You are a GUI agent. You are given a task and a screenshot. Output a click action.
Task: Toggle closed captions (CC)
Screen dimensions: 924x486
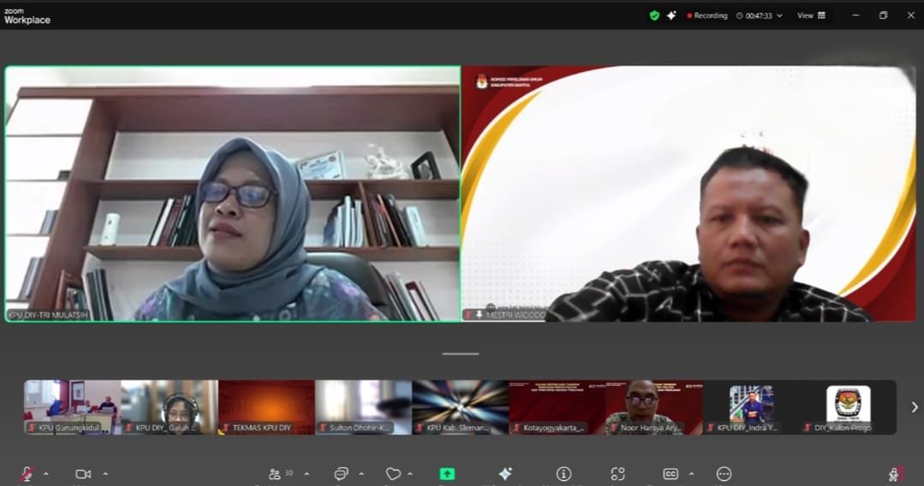671,474
